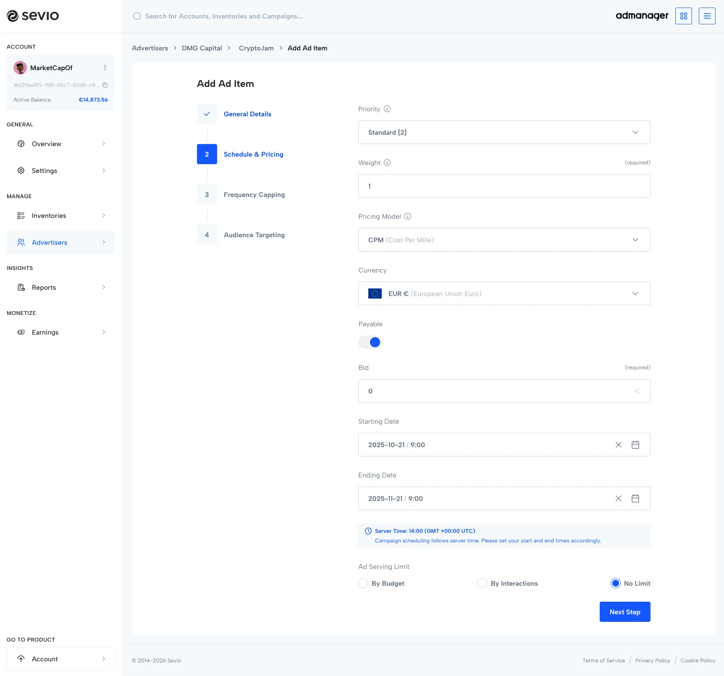Select By Interactions serving limit

482,583
